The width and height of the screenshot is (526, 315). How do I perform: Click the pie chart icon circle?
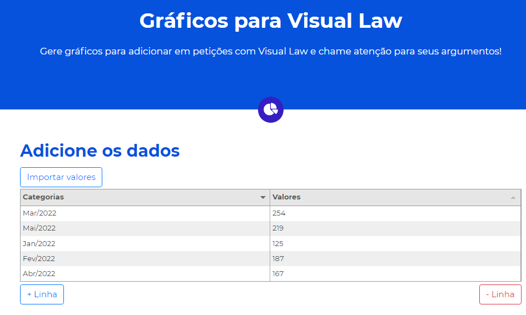(271, 109)
